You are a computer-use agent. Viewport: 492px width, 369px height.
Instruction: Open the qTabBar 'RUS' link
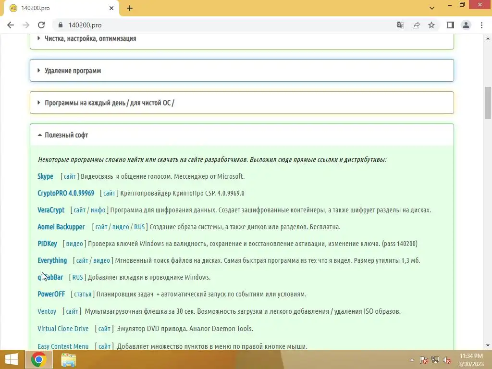[x=77, y=277]
